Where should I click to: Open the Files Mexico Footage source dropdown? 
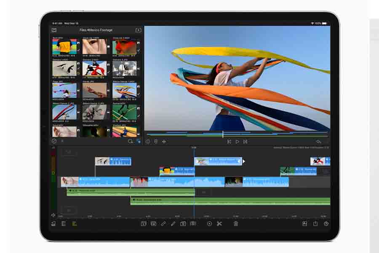point(96,30)
